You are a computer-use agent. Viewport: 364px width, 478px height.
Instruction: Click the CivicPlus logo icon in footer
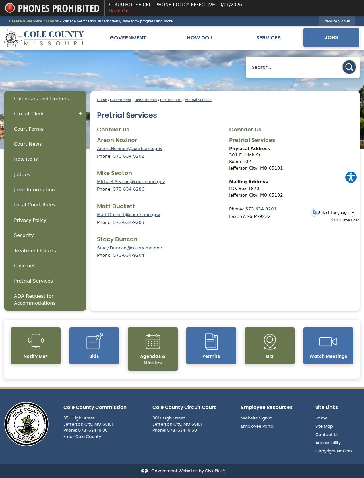(x=144, y=471)
